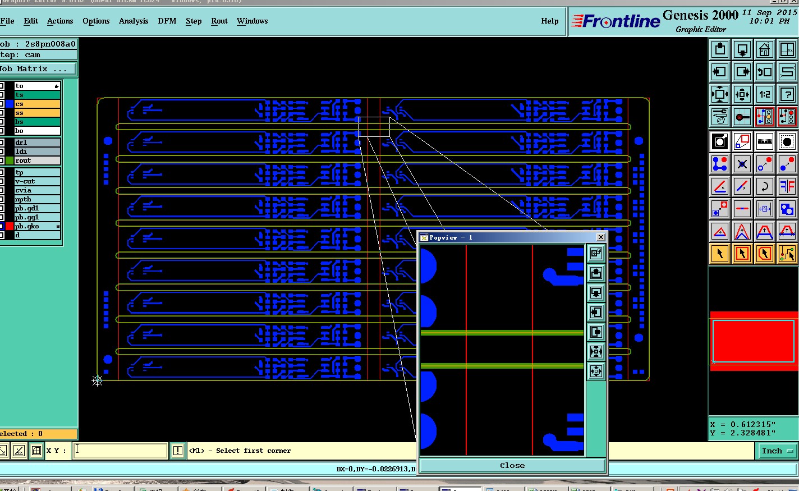Click the green color swatch of layer rout
This screenshot has height=491, width=799.
(10, 160)
